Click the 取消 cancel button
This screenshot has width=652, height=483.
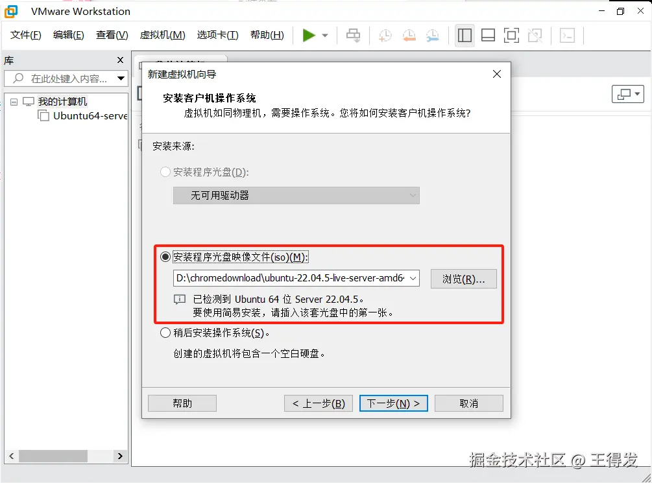click(x=469, y=403)
